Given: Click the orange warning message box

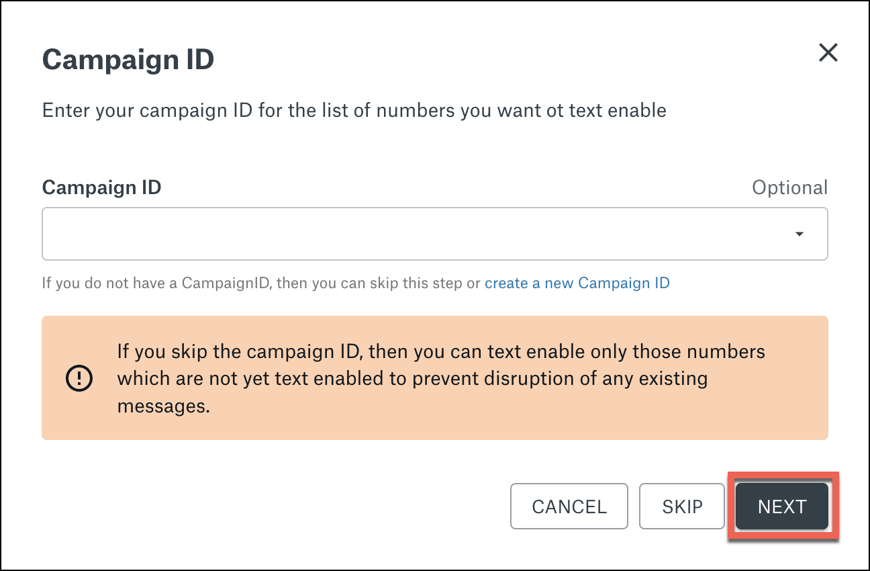Looking at the screenshot, I should point(435,378).
